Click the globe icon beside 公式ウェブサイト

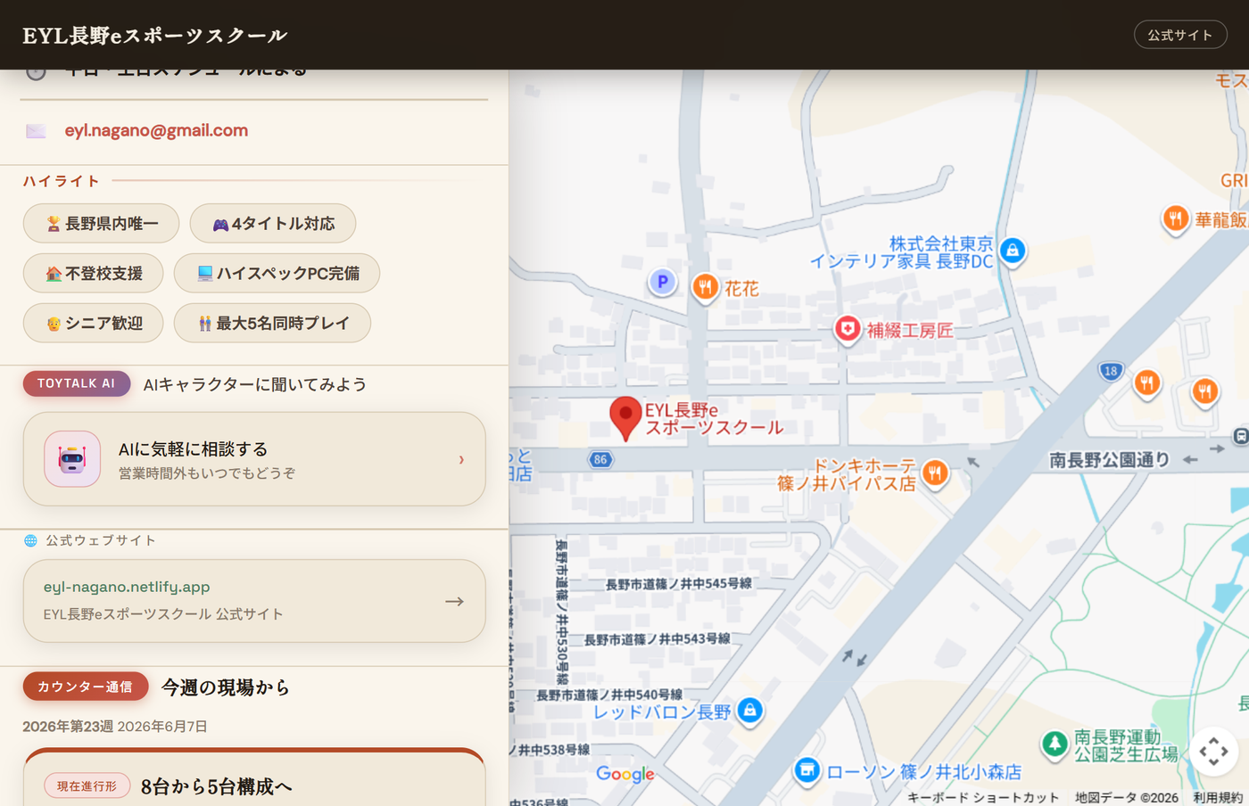pos(30,540)
